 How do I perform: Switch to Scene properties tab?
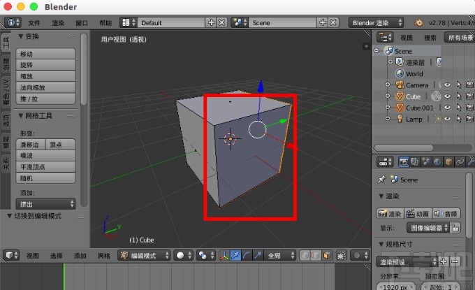[x=425, y=162]
